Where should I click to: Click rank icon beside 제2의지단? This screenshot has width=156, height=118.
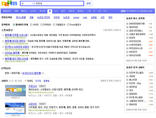click(127, 27)
